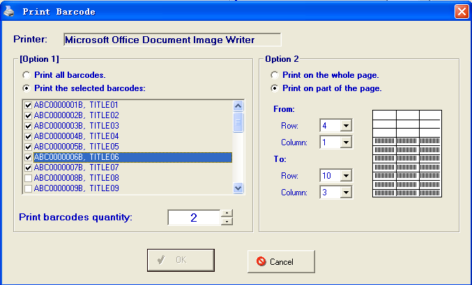
Task: Select list row text 'ABC0000002B, TITLE02'
Action: pyautogui.click(x=76, y=115)
